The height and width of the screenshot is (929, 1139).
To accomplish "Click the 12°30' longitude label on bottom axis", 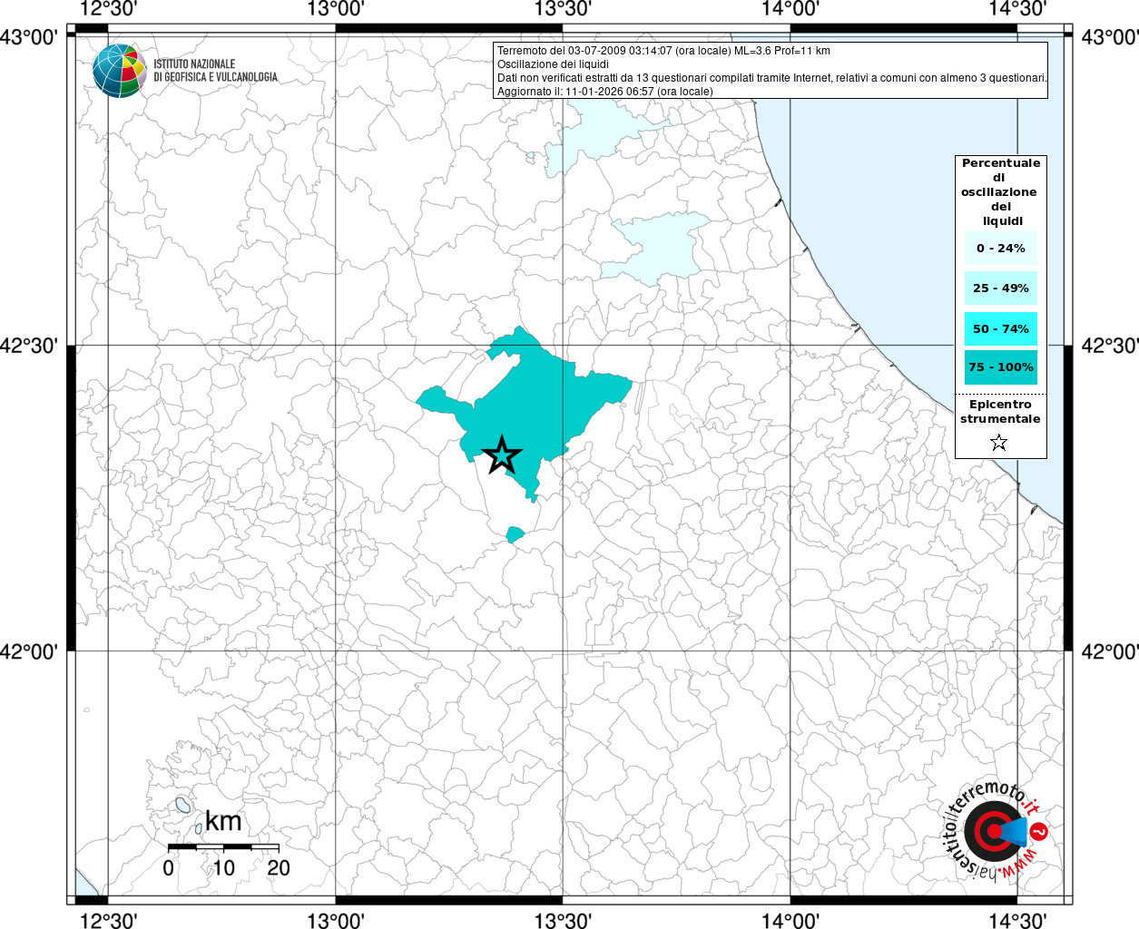I will pyautogui.click(x=109, y=920).
